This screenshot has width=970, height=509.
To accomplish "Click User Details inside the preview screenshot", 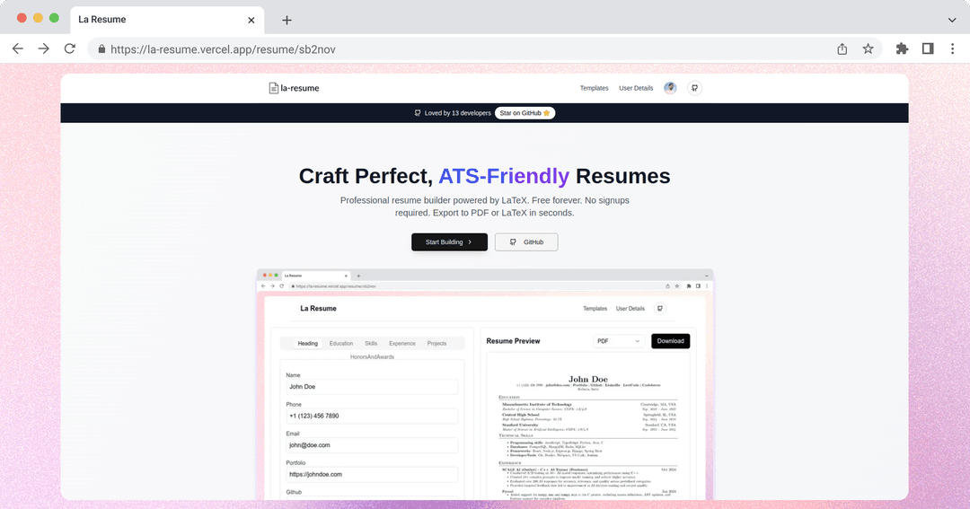I will point(630,309).
